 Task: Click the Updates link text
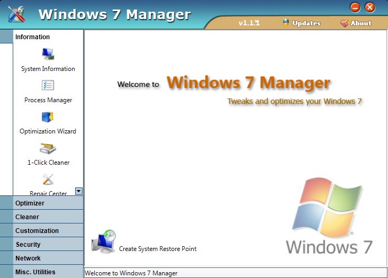[x=306, y=23]
